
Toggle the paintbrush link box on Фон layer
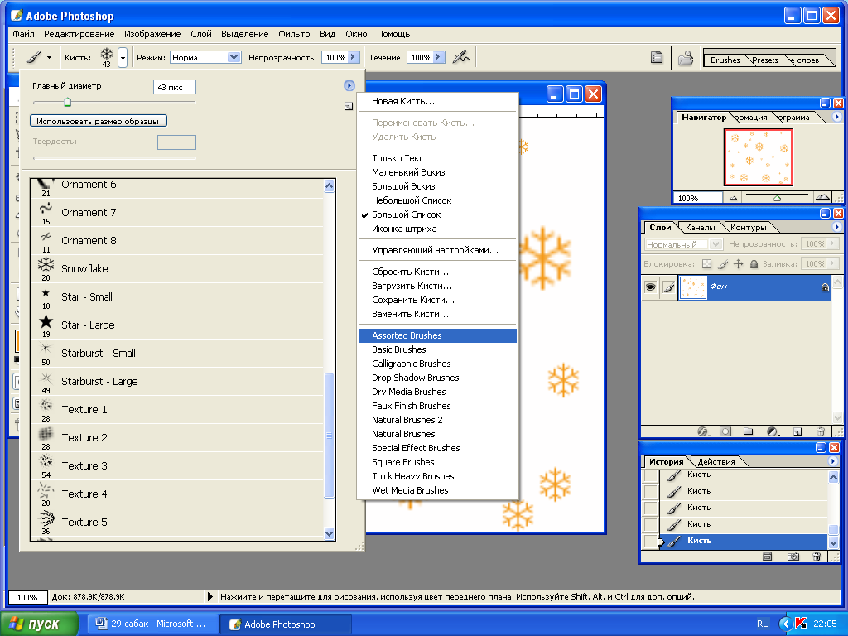[x=668, y=287]
